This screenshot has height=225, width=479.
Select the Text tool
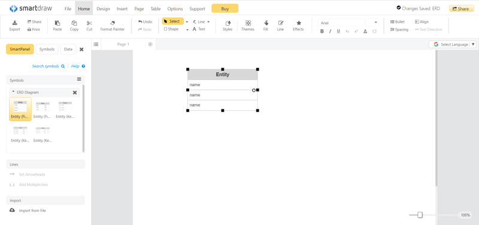pyautogui.click(x=199, y=29)
